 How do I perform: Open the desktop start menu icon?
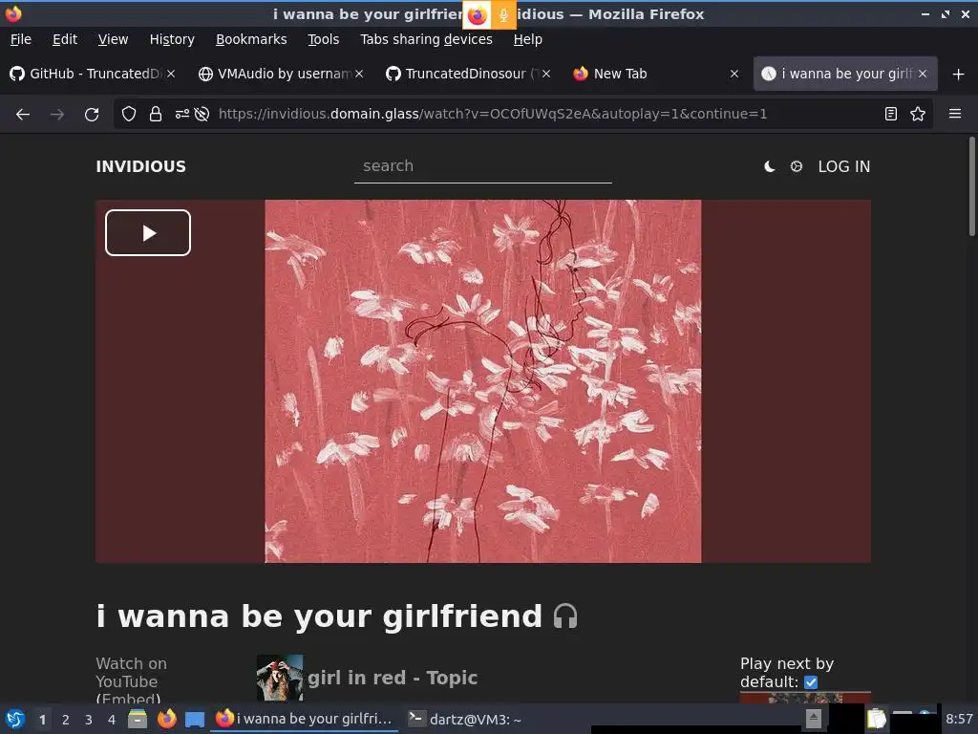point(15,719)
